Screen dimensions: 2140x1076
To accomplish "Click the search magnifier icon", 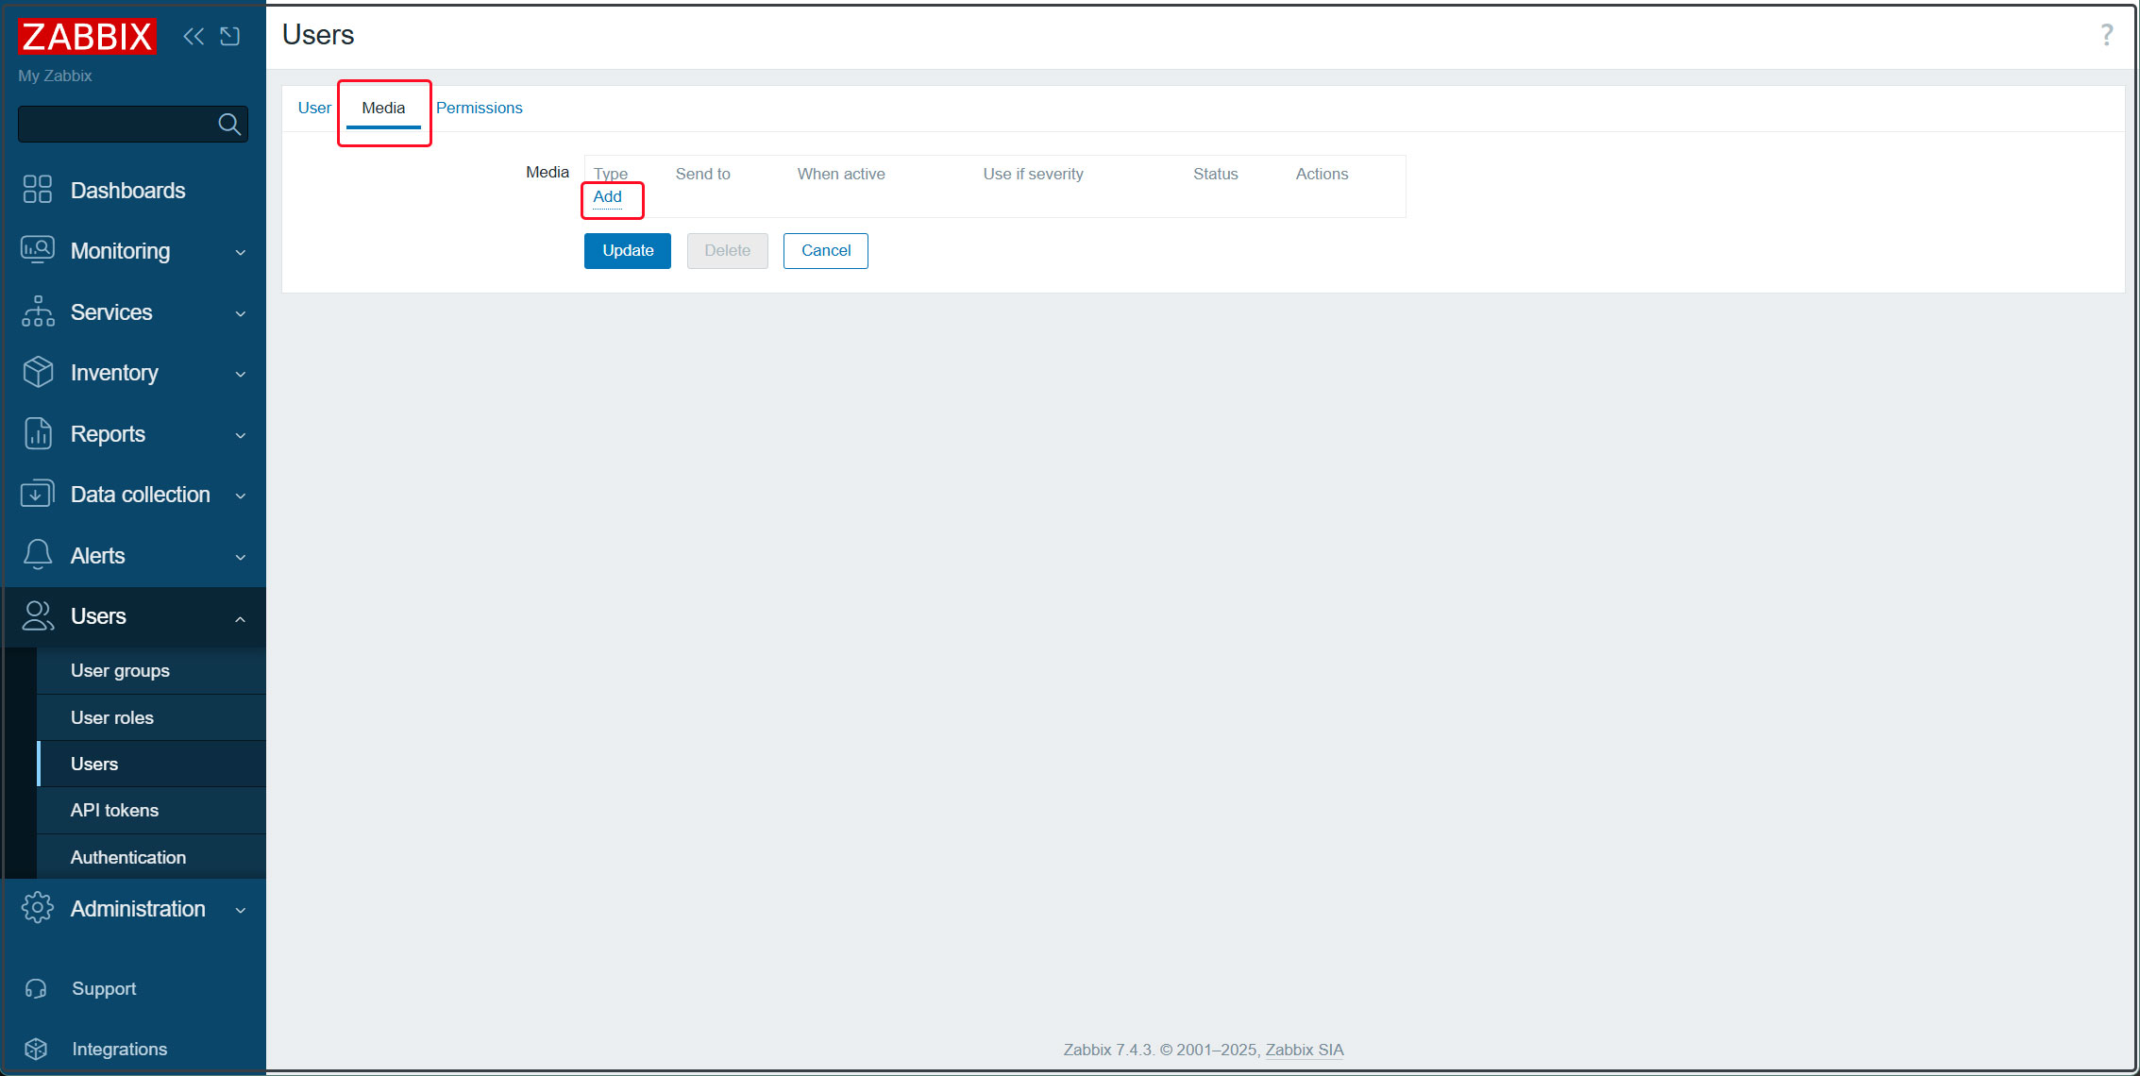I will 228,125.
